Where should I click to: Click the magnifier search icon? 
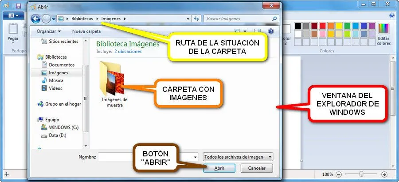[x=274, y=19]
